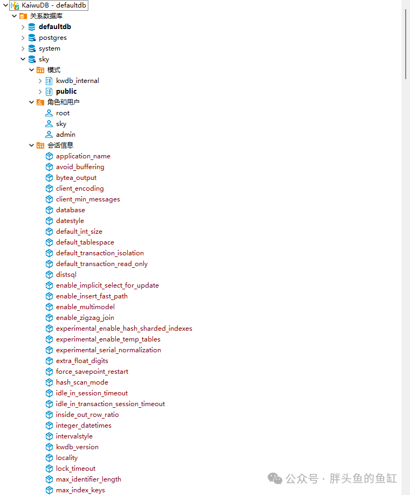Image resolution: width=410 pixels, height=495 pixels.
Task: Select default_transaction_isolation session parameter
Action: click(x=100, y=253)
